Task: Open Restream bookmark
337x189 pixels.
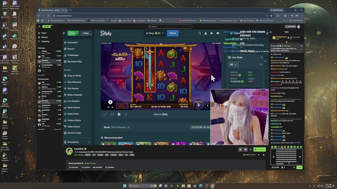Action: point(152,20)
